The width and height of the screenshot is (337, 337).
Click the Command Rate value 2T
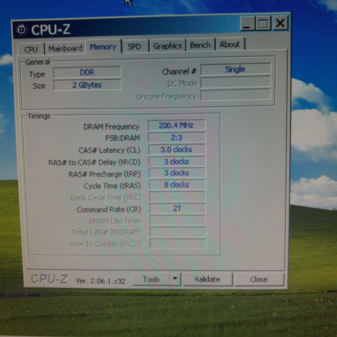click(x=177, y=208)
